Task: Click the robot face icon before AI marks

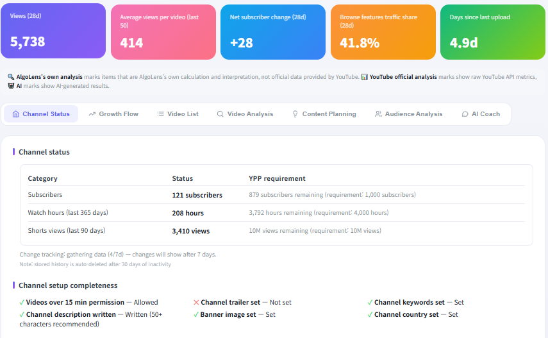Action: (x=11, y=86)
